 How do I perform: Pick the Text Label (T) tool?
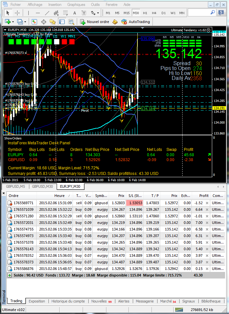tap(84, 13)
